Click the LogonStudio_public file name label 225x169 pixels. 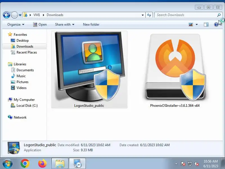89,106
